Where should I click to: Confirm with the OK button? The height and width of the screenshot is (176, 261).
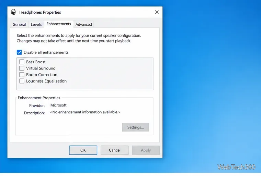pos(83,150)
